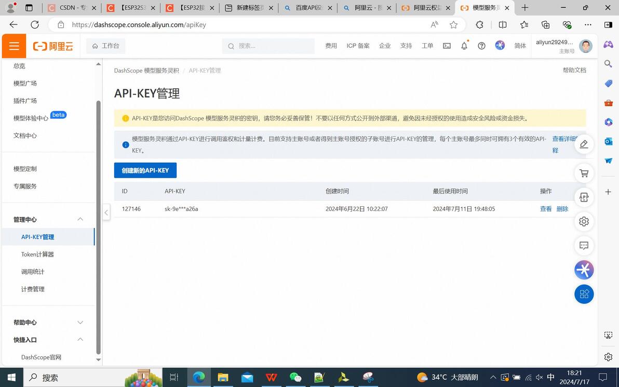619x387 pixels.
Task: Open Edge sidebar search icon
Action: click(x=608, y=64)
